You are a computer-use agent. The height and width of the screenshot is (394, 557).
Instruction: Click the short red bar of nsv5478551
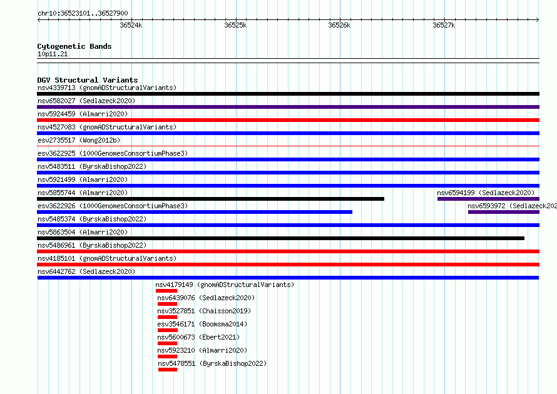168,370
